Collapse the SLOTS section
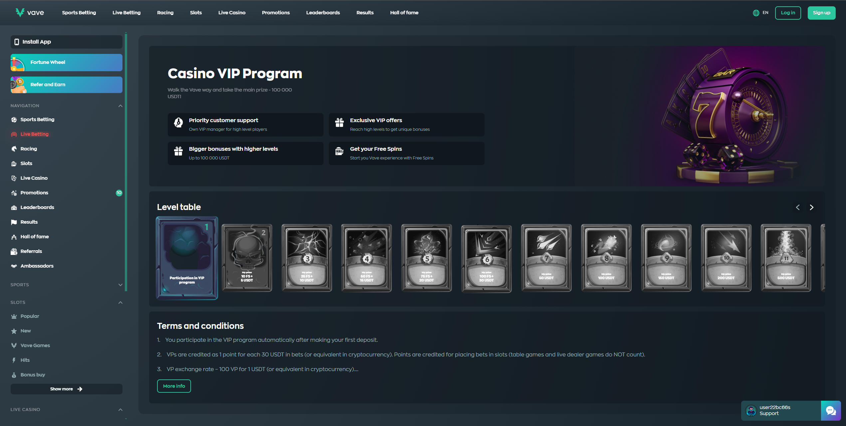 (x=120, y=303)
